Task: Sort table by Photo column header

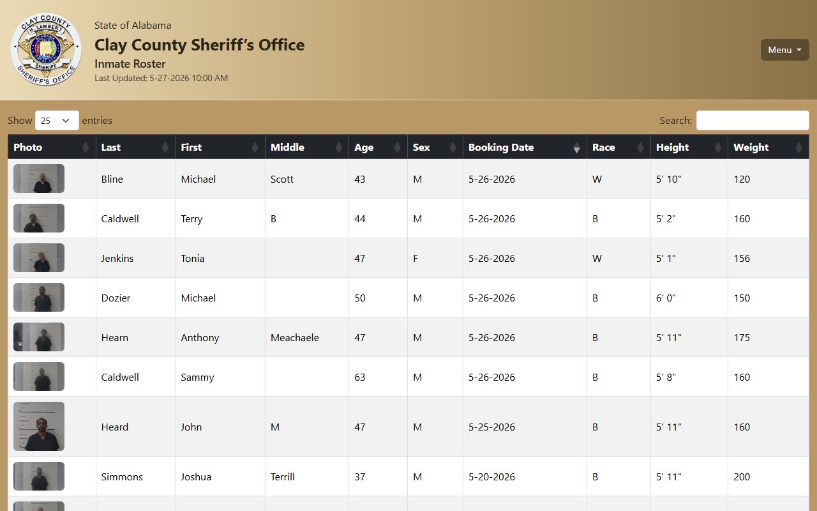Action: (52, 147)
